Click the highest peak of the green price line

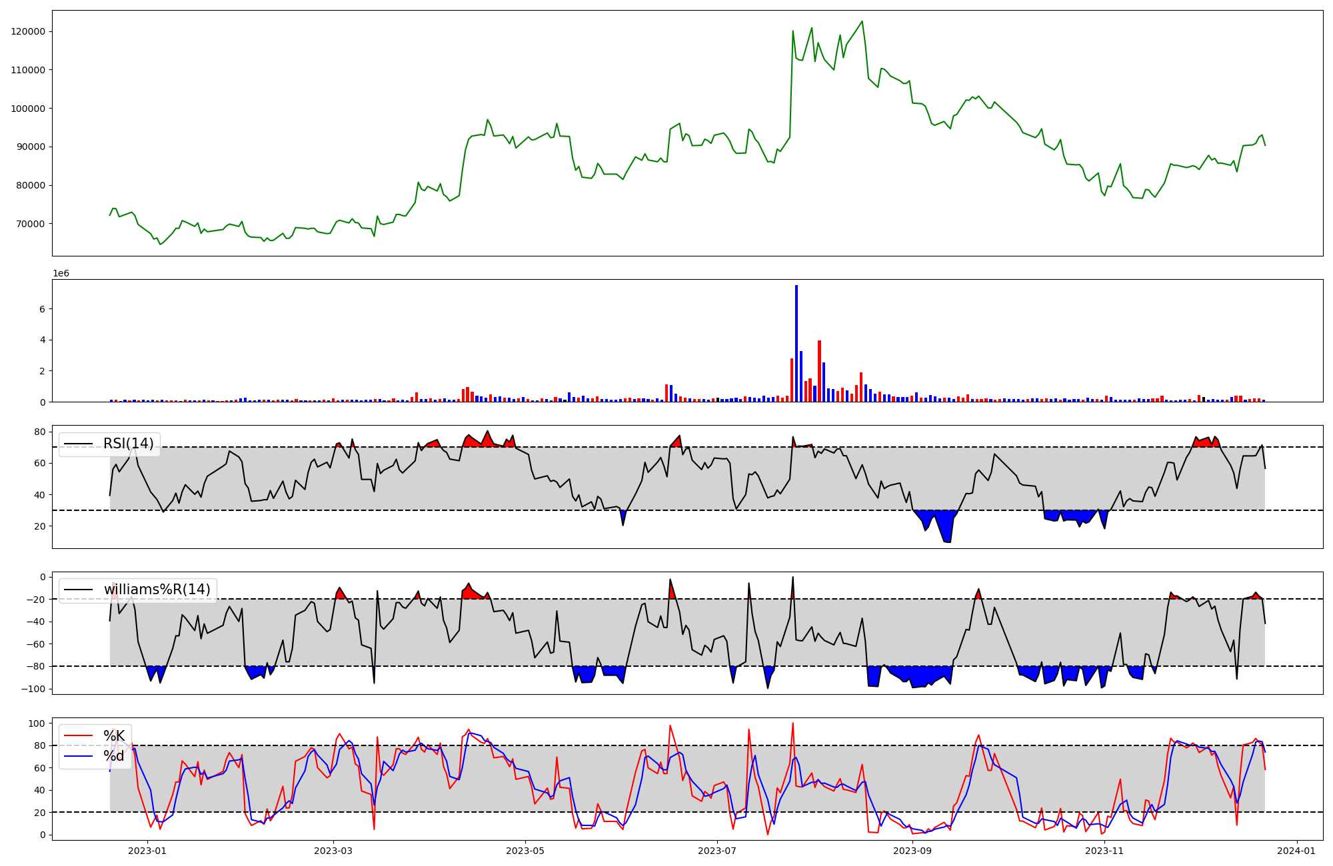click(862, 22)
